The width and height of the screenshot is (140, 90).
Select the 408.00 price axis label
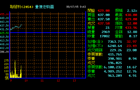(4, 44)
